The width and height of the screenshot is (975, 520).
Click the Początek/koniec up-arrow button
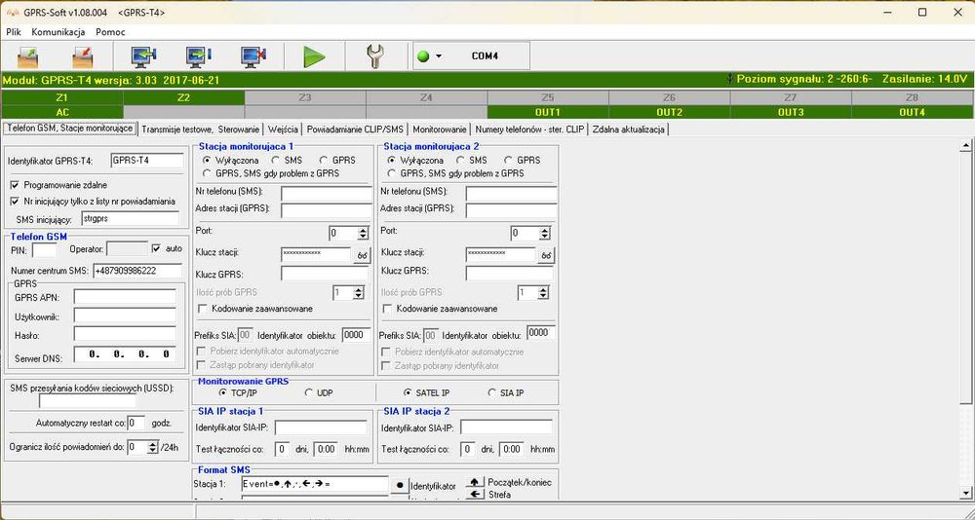475,482
